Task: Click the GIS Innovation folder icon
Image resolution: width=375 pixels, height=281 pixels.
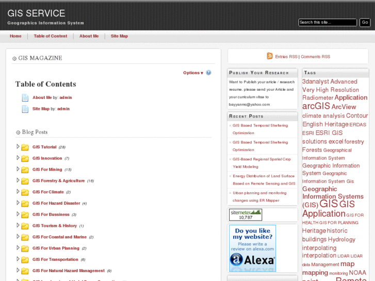Action: tap(25, 158)
